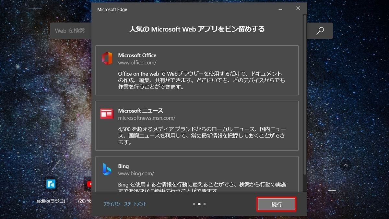Collapse quick links with the up chevron
This screenshot has height=219, width=389.
point(345,165)
